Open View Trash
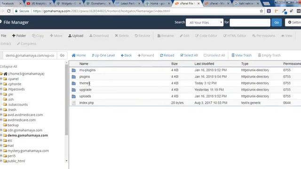The height and width of the screenshot is (169, 301). [x=241, y=55]
